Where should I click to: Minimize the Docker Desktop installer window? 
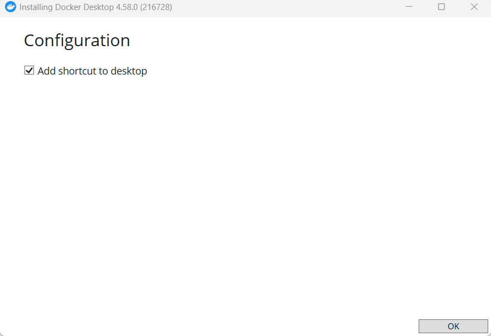pos(409,7)
